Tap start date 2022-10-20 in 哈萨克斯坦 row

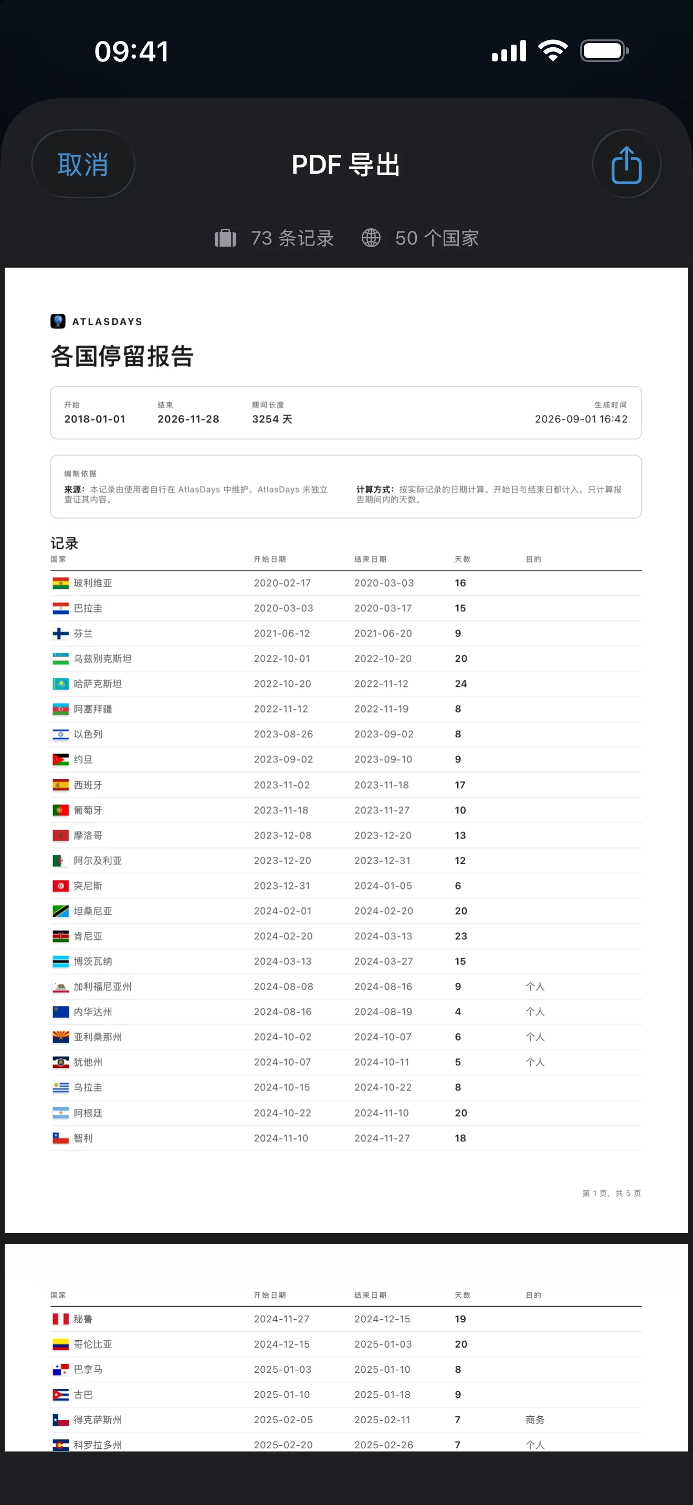[x=282, y=684]
